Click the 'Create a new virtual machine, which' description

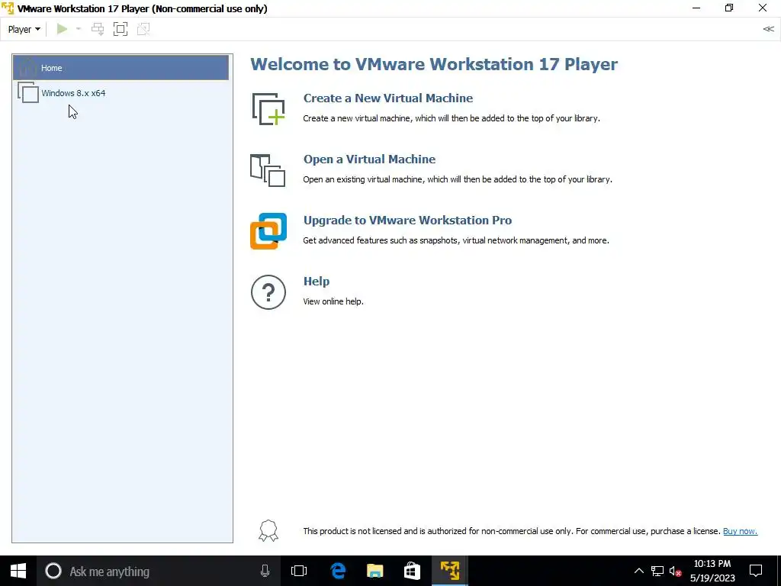tap(452, 118)
